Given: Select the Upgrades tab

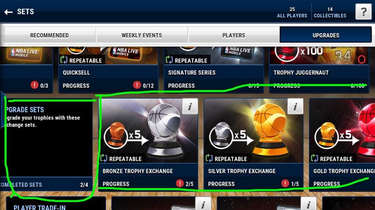Looking at the screenshot, I should 326,35.
